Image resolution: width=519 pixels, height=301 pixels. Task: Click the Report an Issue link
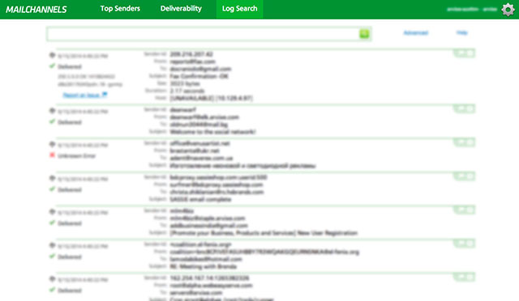(x=81, y=95)
